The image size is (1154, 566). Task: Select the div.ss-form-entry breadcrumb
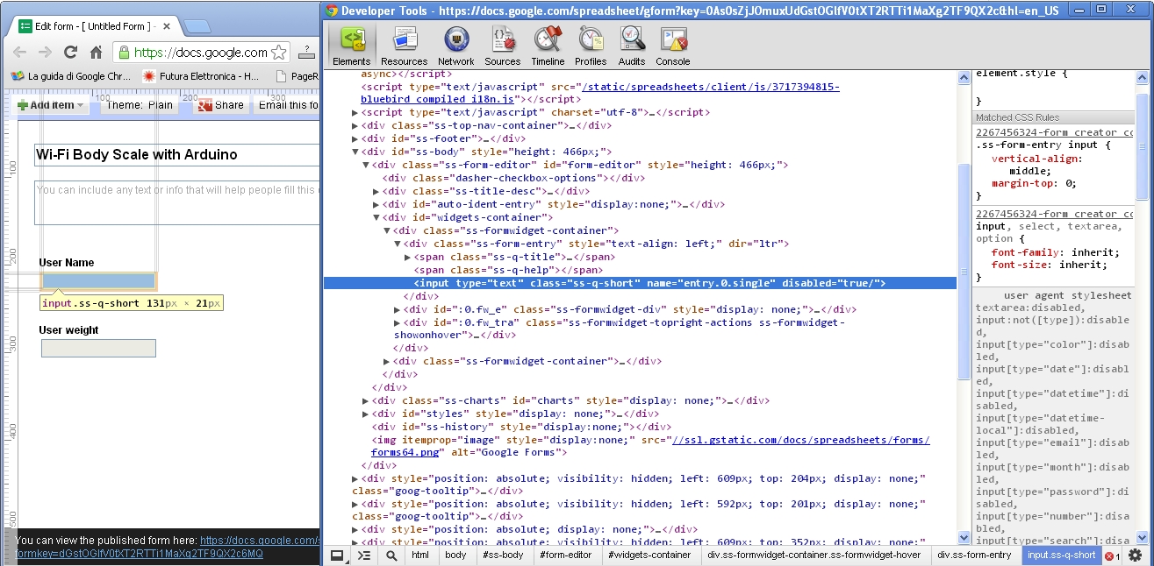[974, 555]
